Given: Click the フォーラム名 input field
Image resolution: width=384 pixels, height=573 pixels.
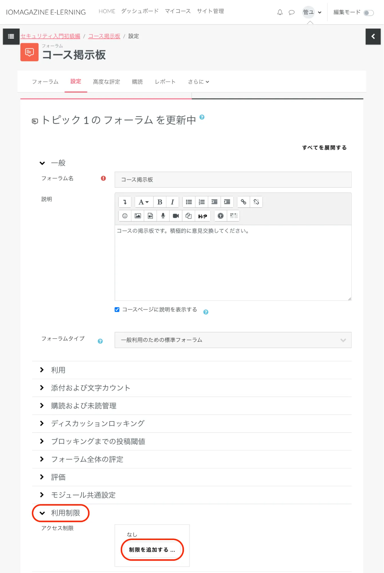Looking at the screenshot, I should pos(233,180).
